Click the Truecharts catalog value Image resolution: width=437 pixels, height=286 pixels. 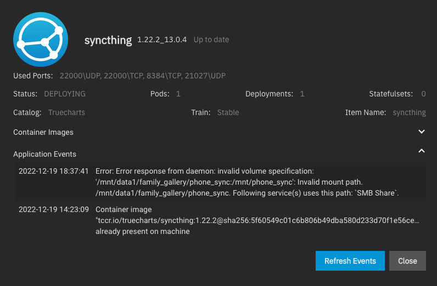pos(66,112)
